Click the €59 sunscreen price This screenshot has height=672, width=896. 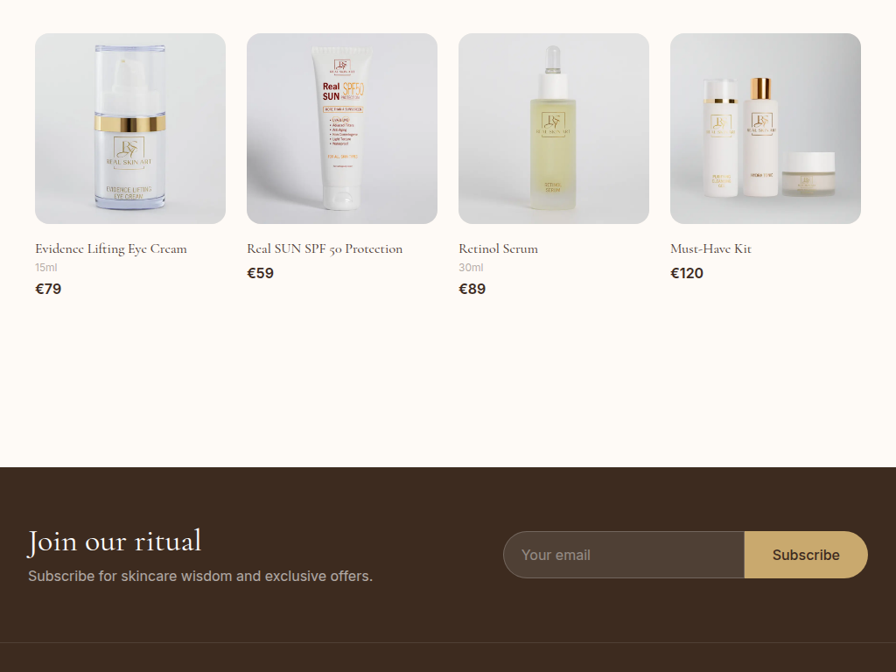[x=260, y=273]
